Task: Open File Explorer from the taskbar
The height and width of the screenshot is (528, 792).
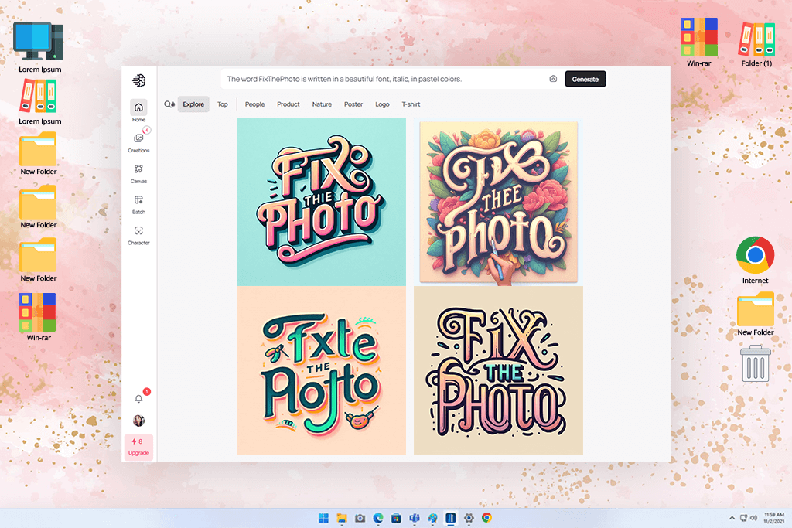Action: (x=342, y=518)
